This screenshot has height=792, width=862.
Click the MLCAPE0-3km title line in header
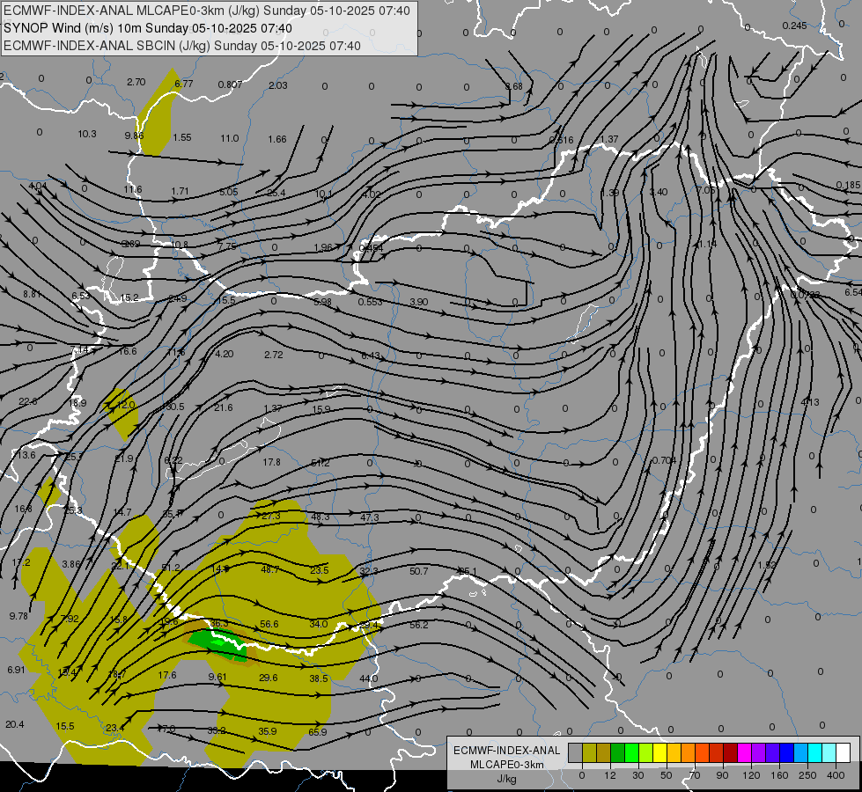point(207,11)
